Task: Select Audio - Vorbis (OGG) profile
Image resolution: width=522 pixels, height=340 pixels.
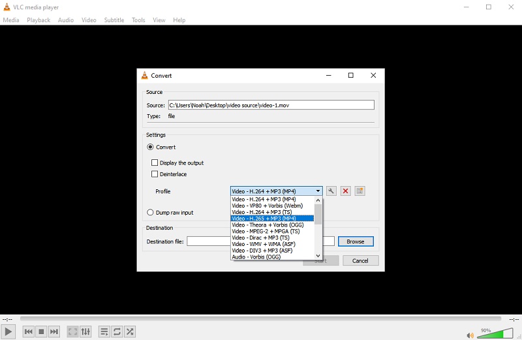Action: [272, 256]
